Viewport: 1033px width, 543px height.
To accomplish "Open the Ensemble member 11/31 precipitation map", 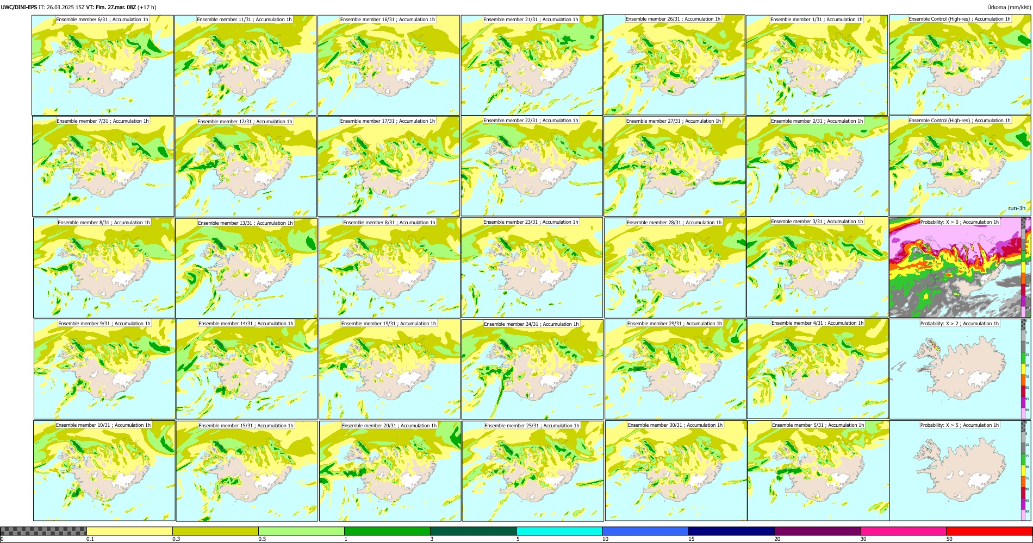I will [245, 65].
